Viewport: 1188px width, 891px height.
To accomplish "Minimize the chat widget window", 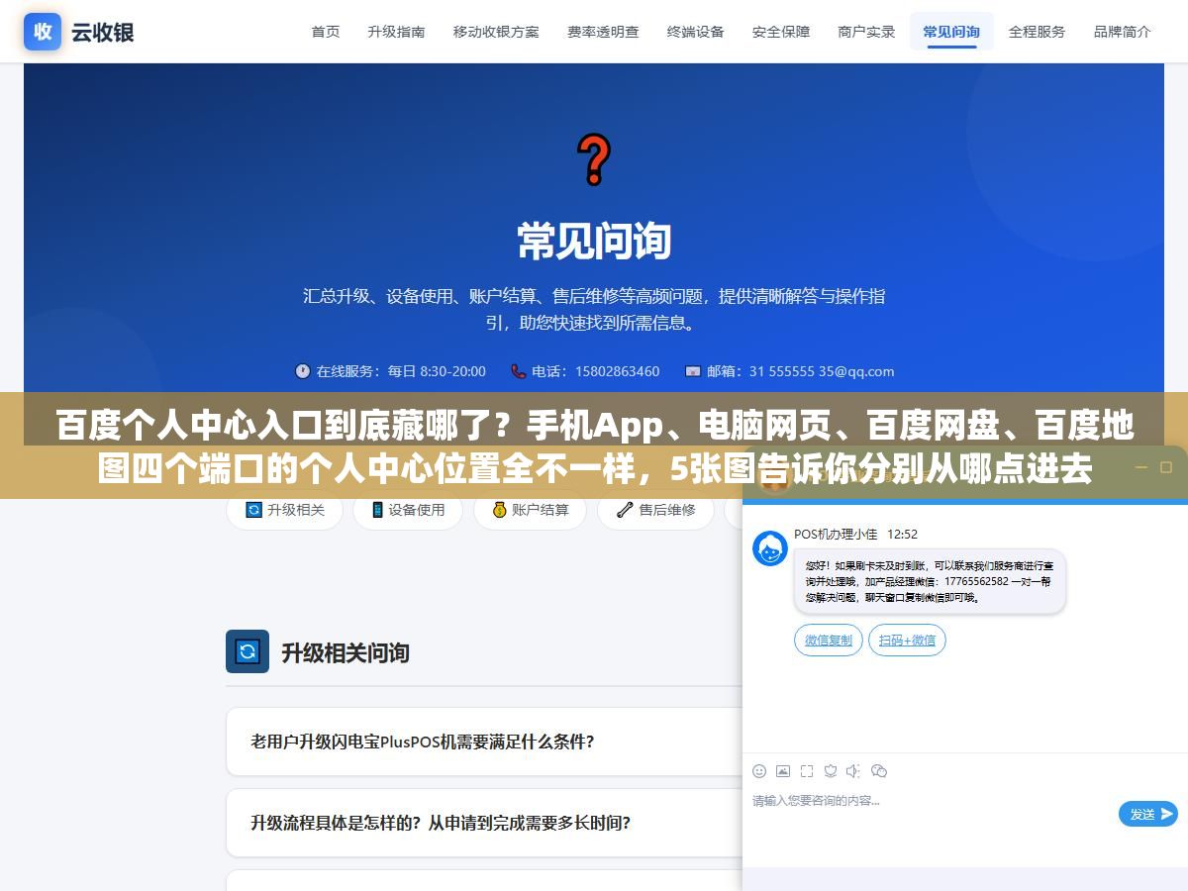I will pos(1140,467).
